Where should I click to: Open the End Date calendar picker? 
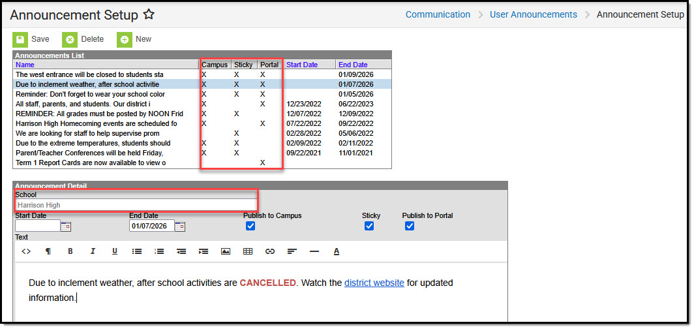(180, 227)
